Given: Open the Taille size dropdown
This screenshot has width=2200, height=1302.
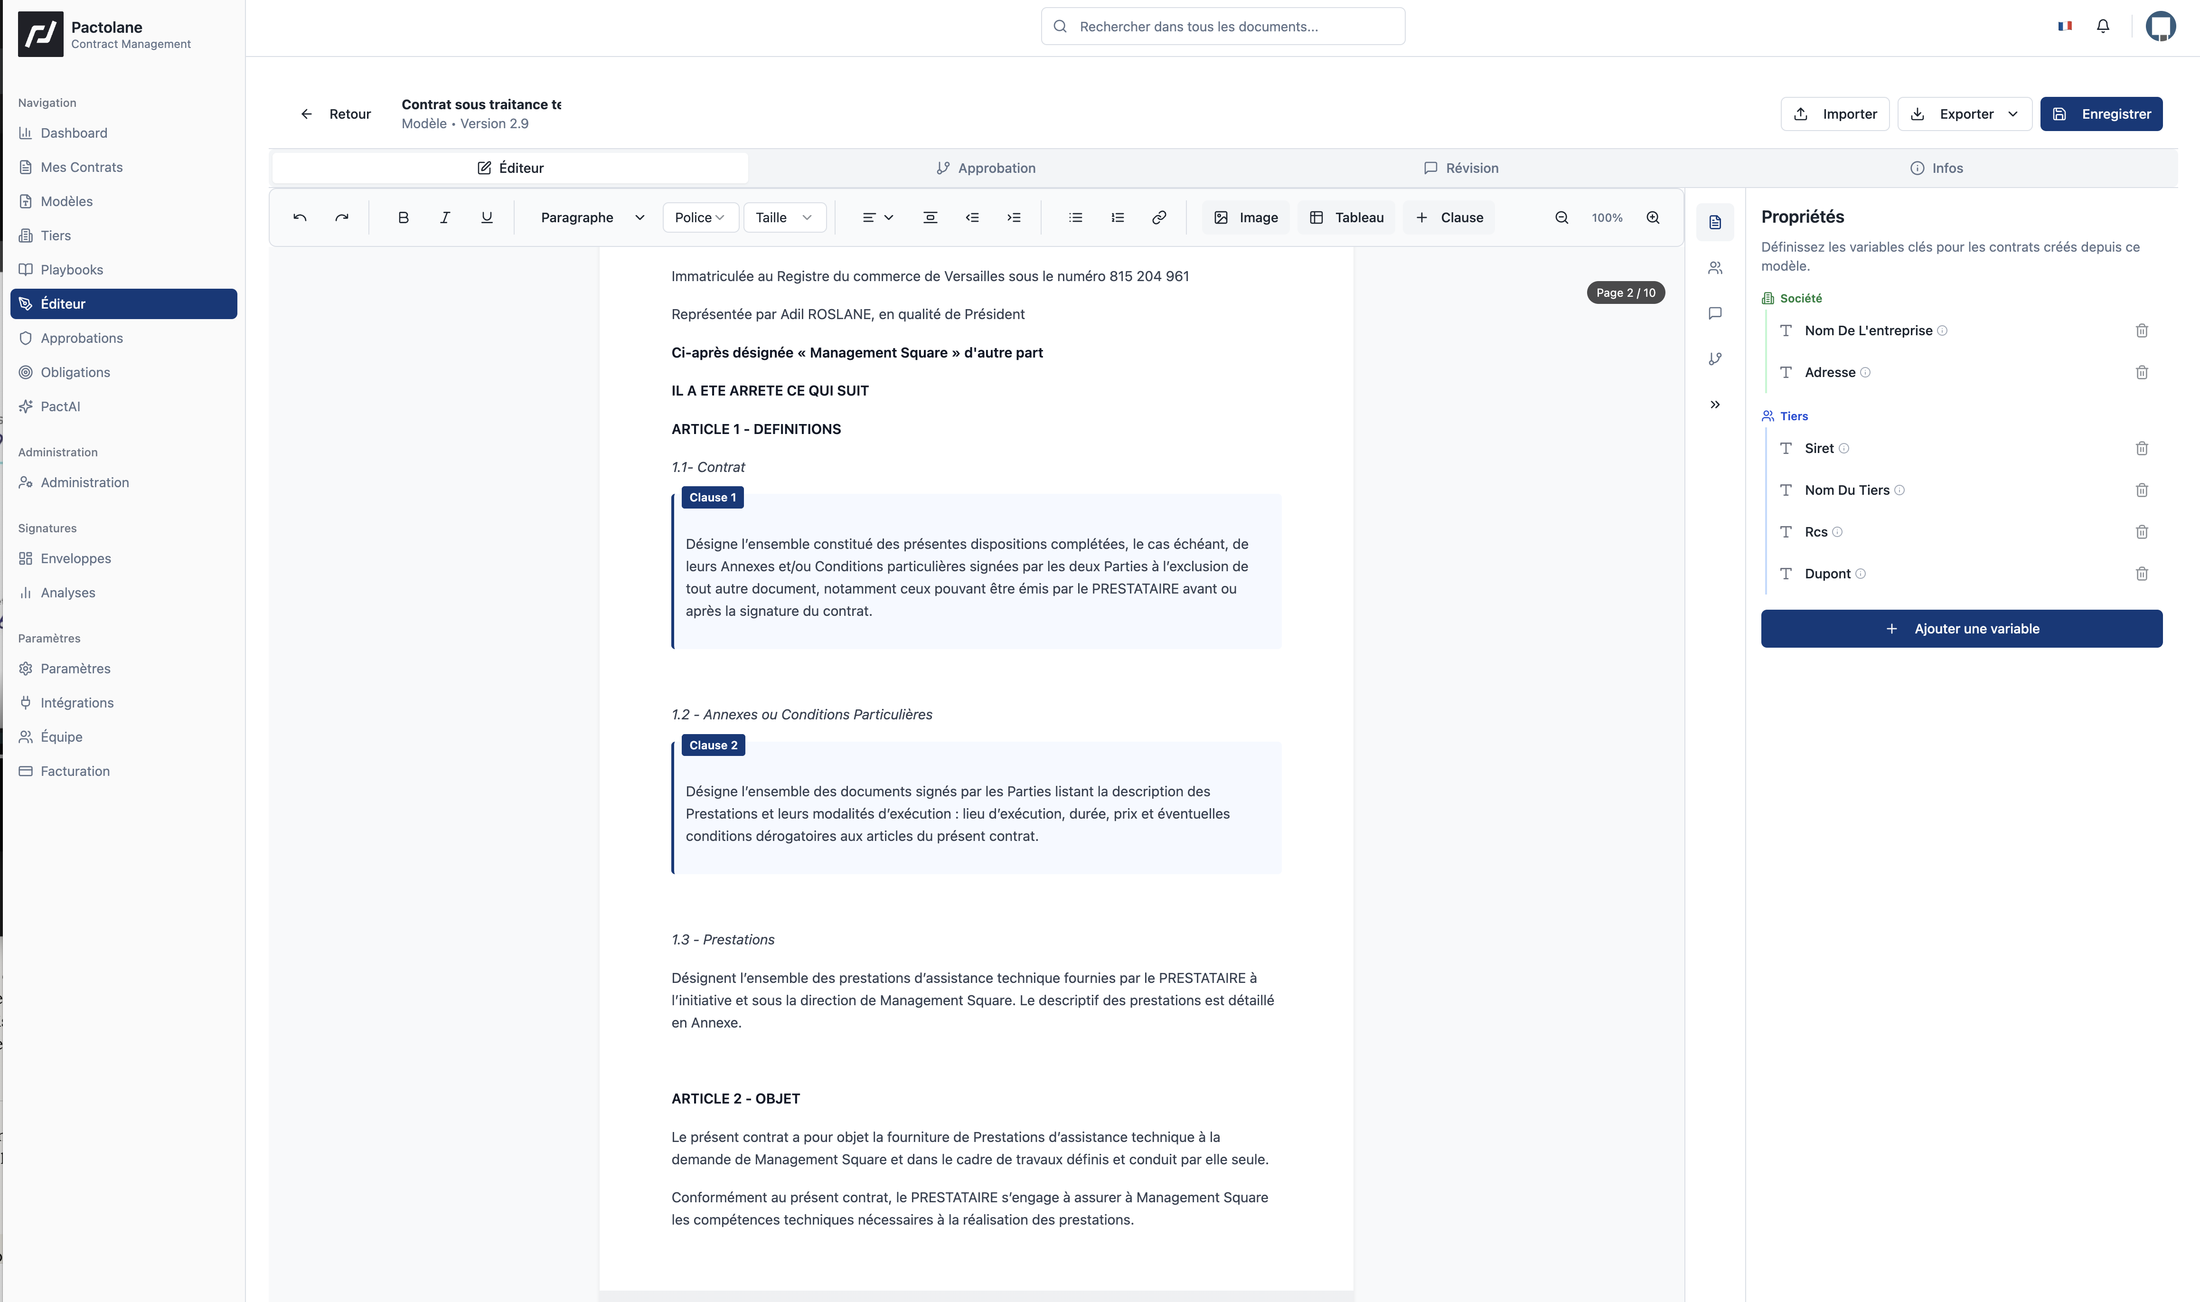Looking at the screenshot, I should click(784, 217).
